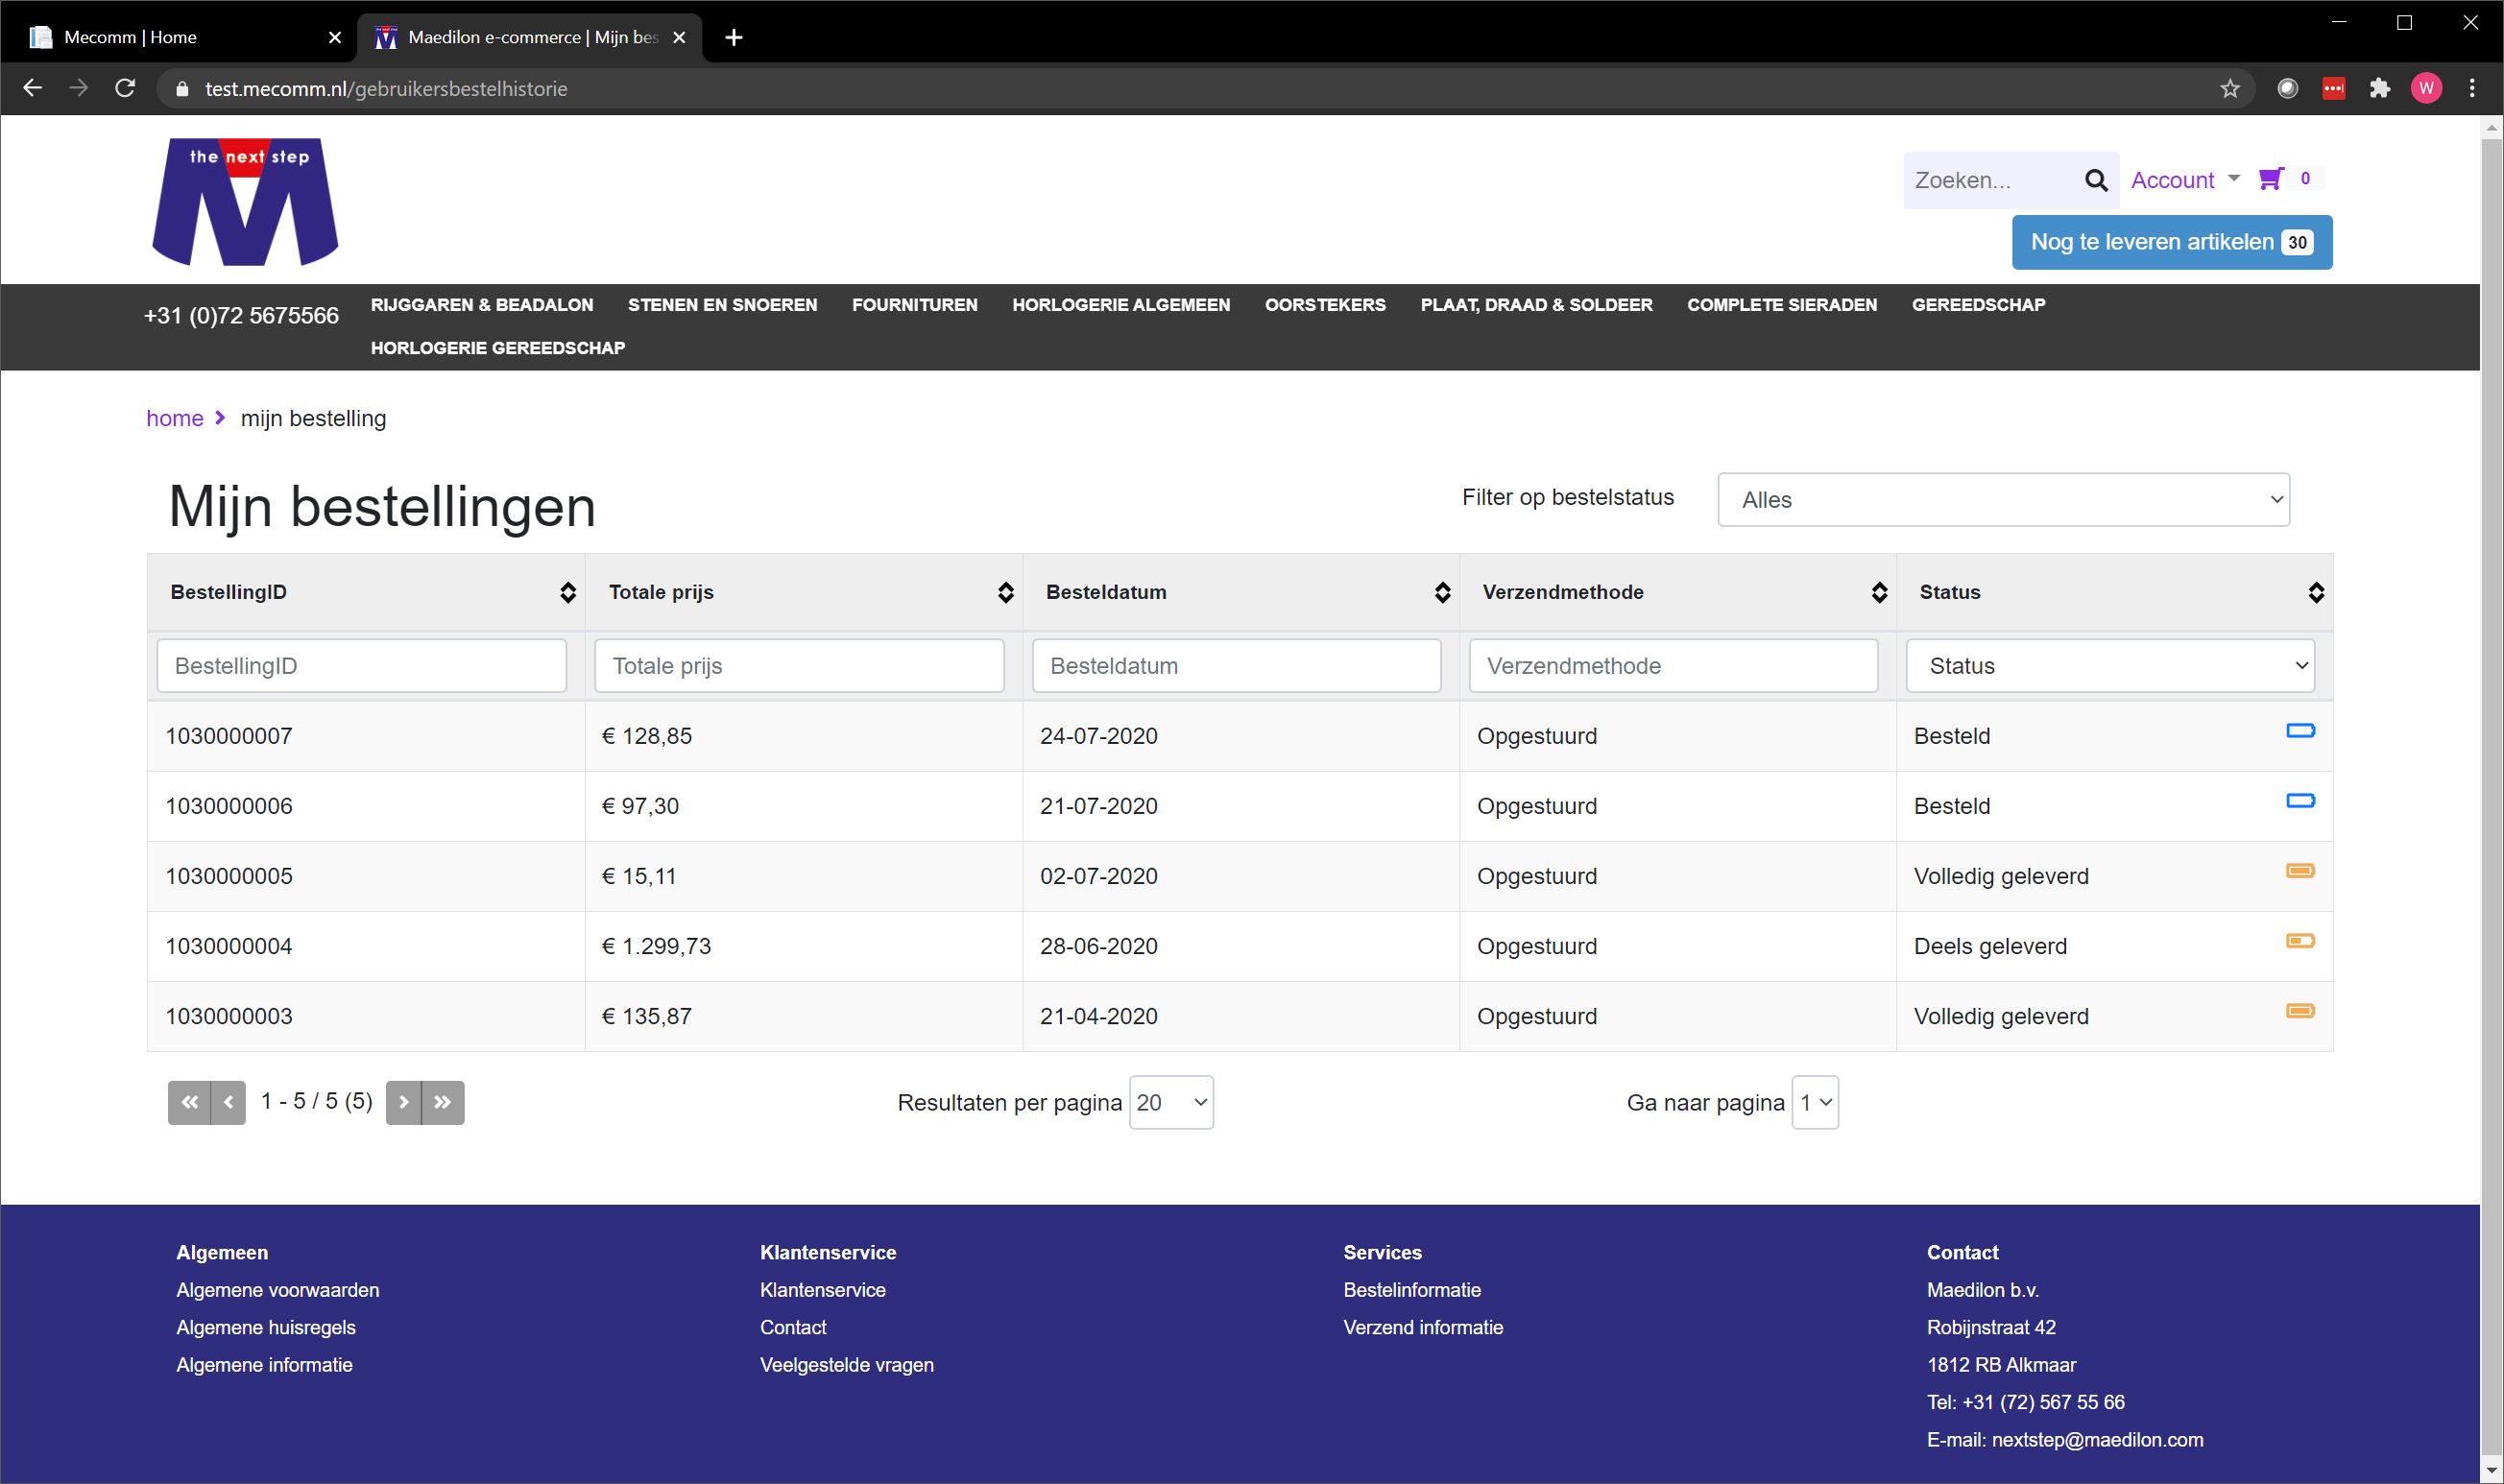This screenshot has height=1484, width=2504.
Task: Open FOURNITUREN navigation menu item
Action: (914, 305)
